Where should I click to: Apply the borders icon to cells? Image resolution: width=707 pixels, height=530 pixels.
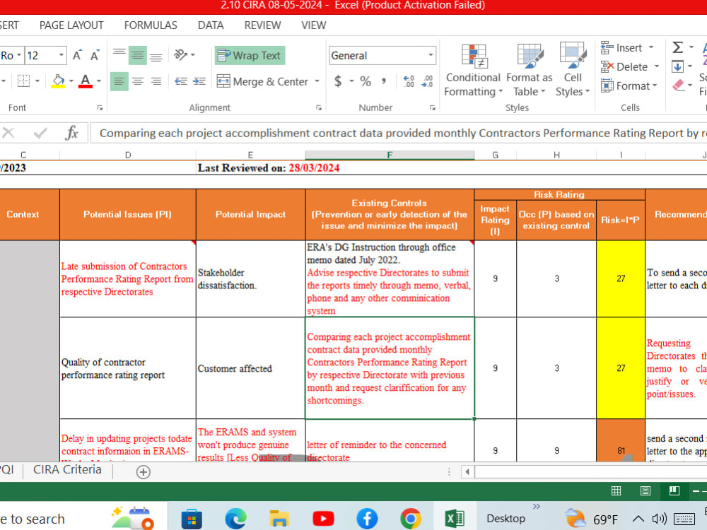(23, 81)
